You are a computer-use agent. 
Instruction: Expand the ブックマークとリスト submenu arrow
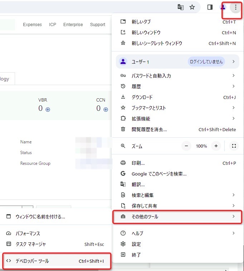pos(234,108)
